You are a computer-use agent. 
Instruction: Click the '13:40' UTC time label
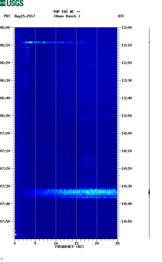point(126,98)
